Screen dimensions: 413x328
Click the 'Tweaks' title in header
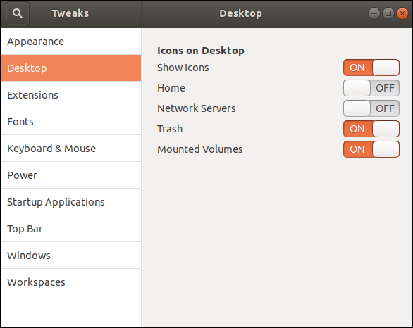click(70, 13)
